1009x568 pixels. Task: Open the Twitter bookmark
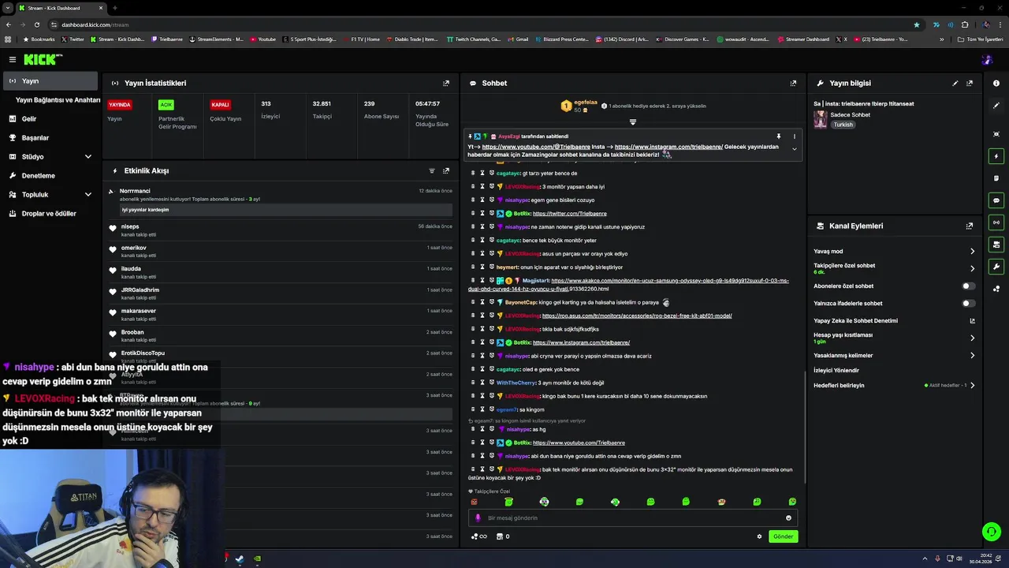click(x=73, y=39)
